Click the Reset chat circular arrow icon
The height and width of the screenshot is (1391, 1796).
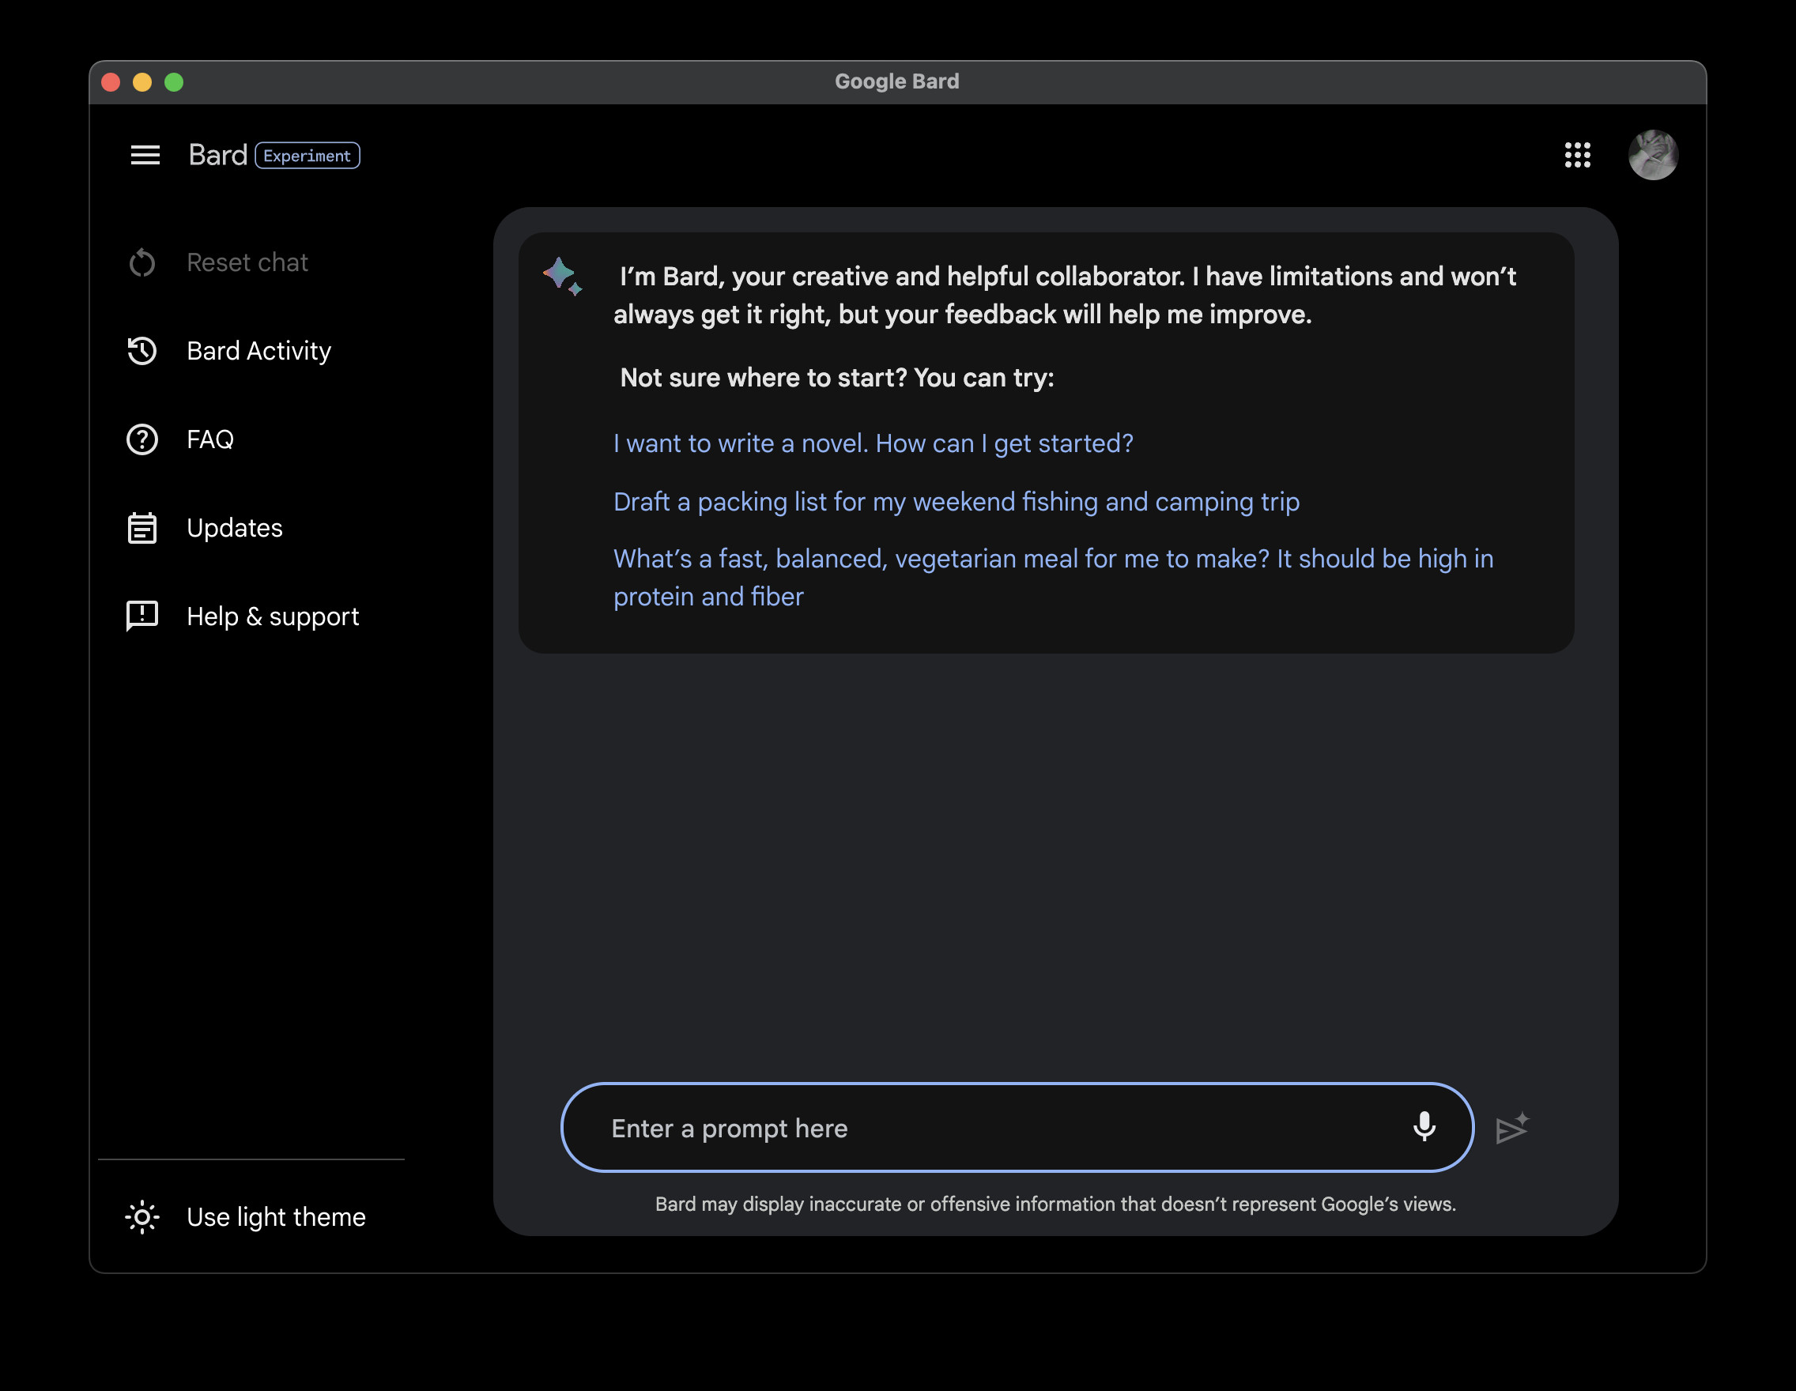(142, 263)
